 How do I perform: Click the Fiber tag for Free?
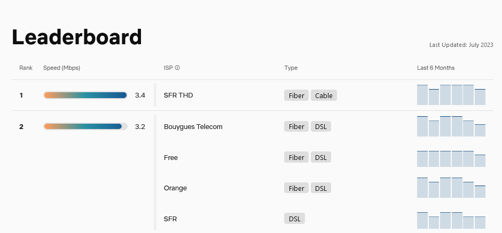pyautogui.click(x=296, y=158)
